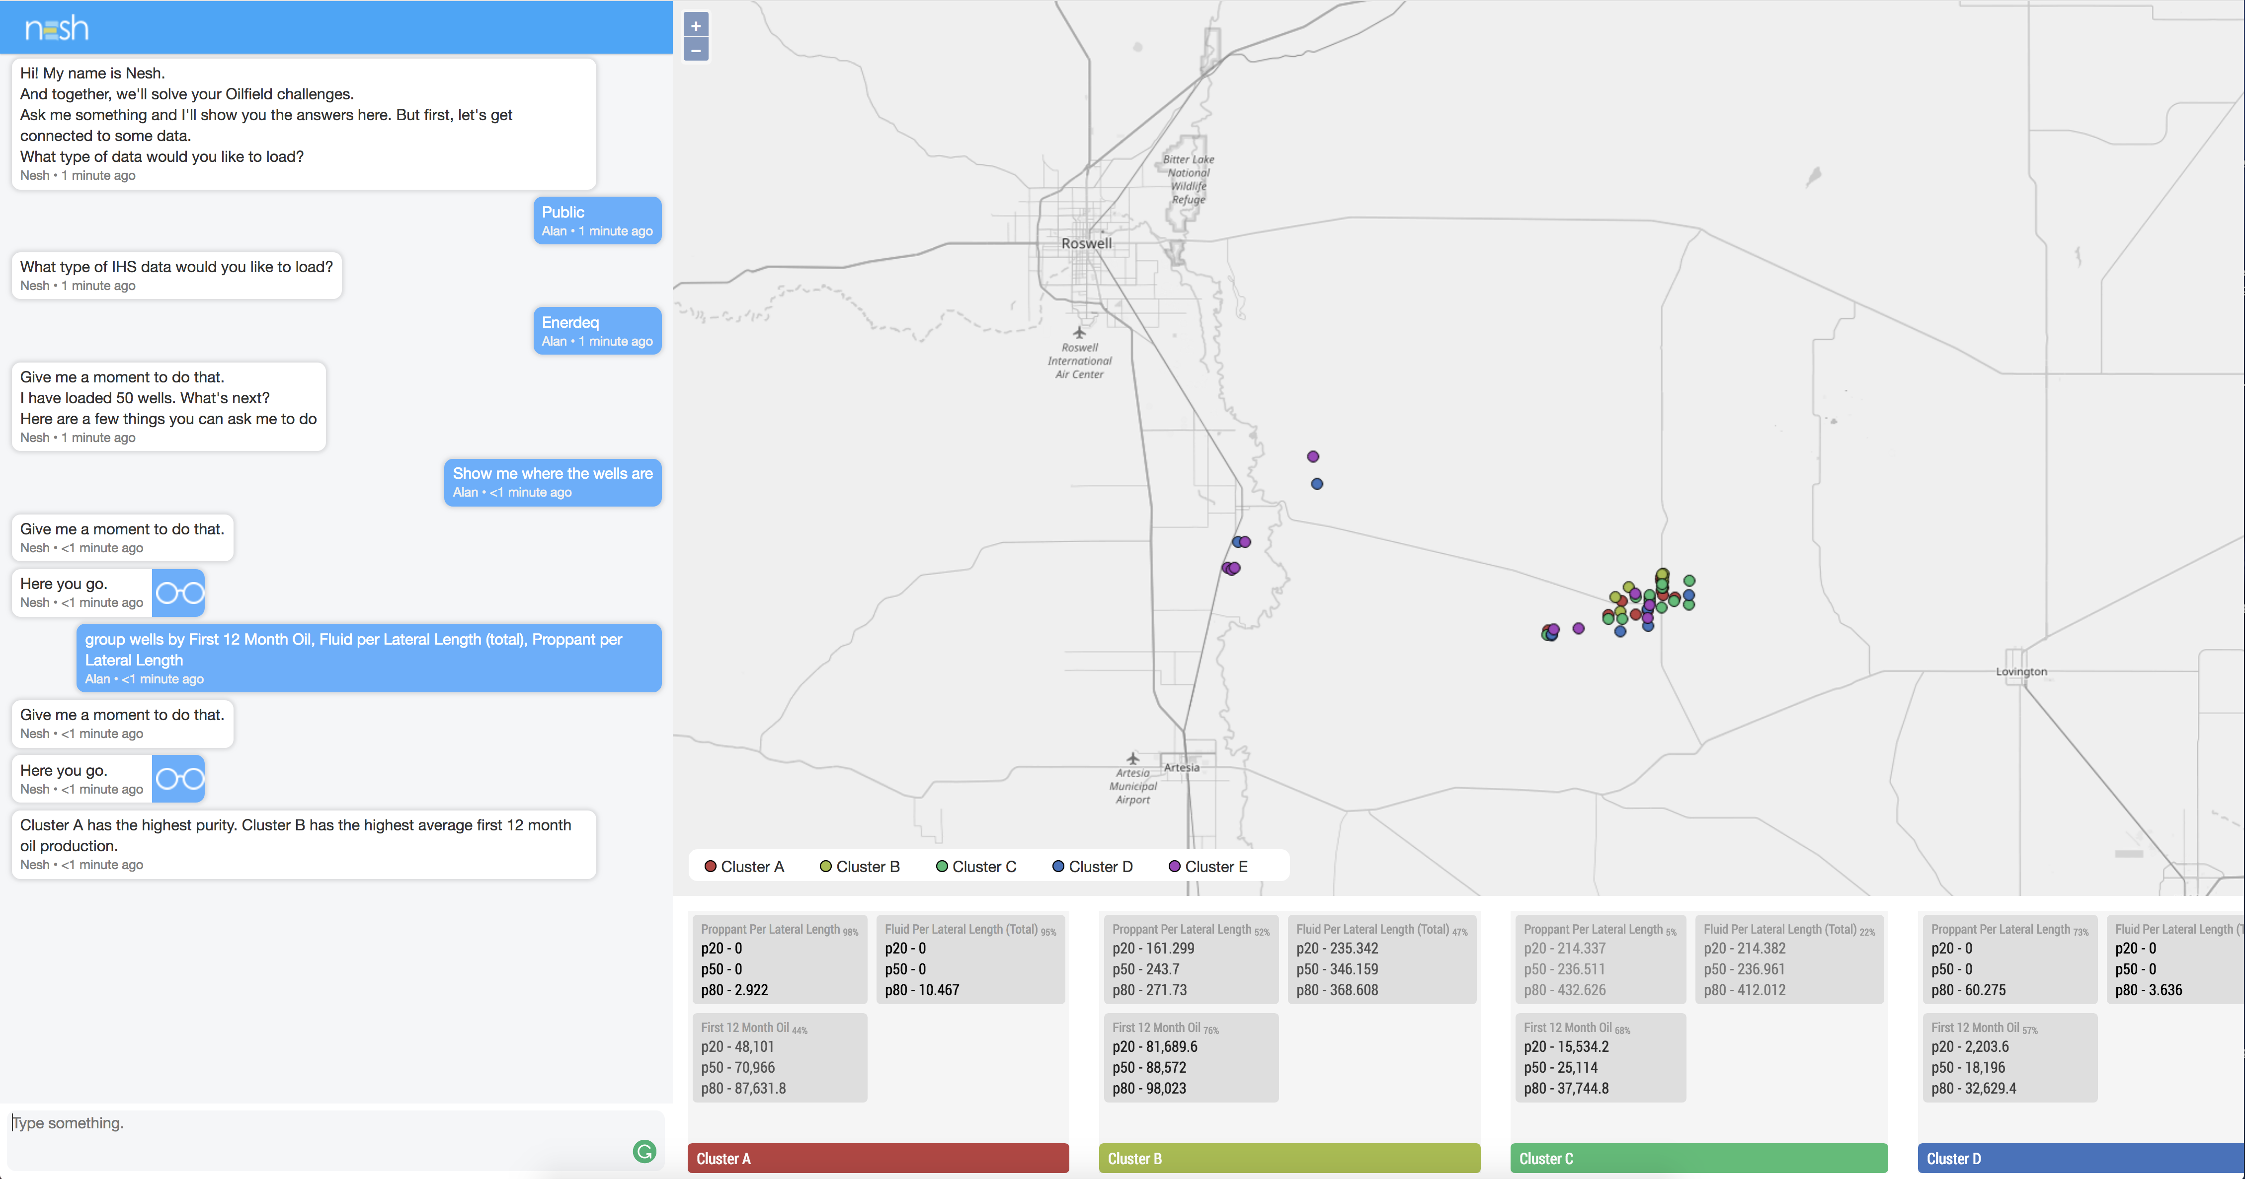Viewport: 2245px width, 1179px height.
Task: Click Cluster A Proppant Per Lateral Length card
Action: click(779, 958)
